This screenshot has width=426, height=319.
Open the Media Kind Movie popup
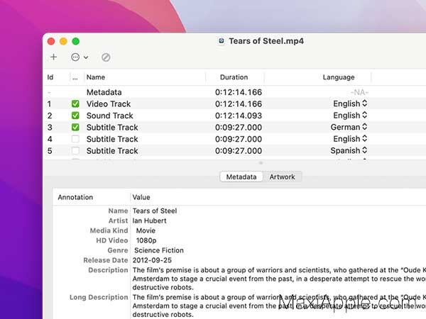tap(146, 230)
